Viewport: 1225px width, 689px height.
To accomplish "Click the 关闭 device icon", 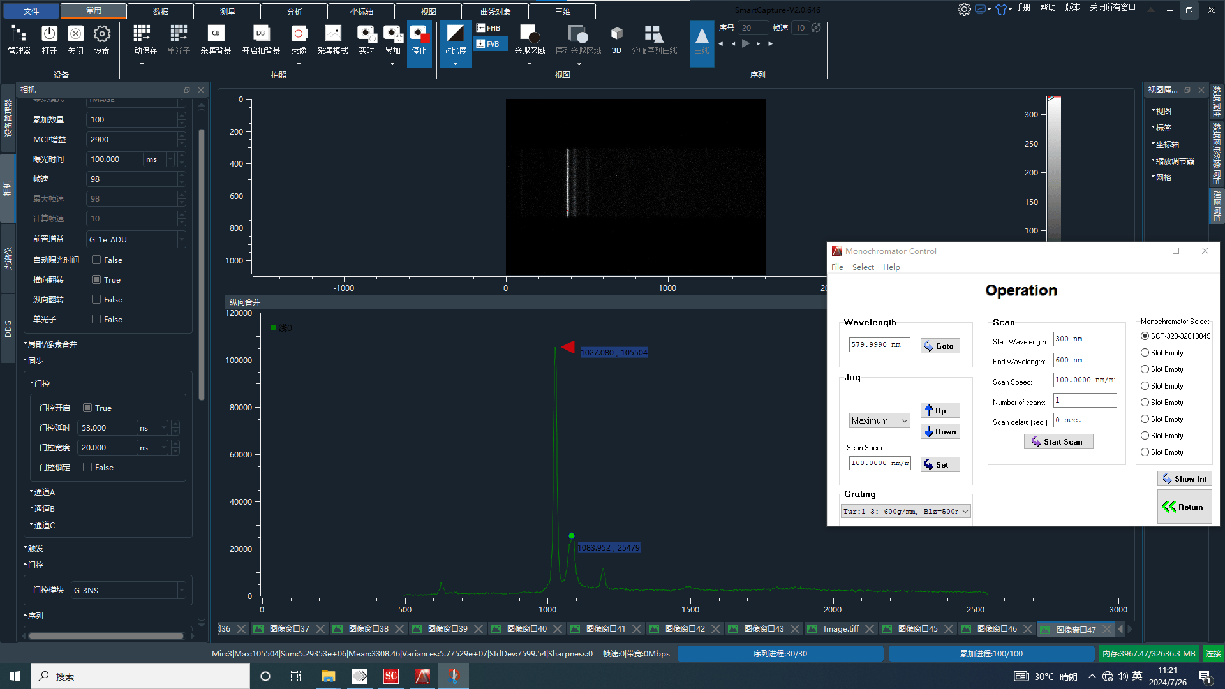I will [x=75, y=40].
